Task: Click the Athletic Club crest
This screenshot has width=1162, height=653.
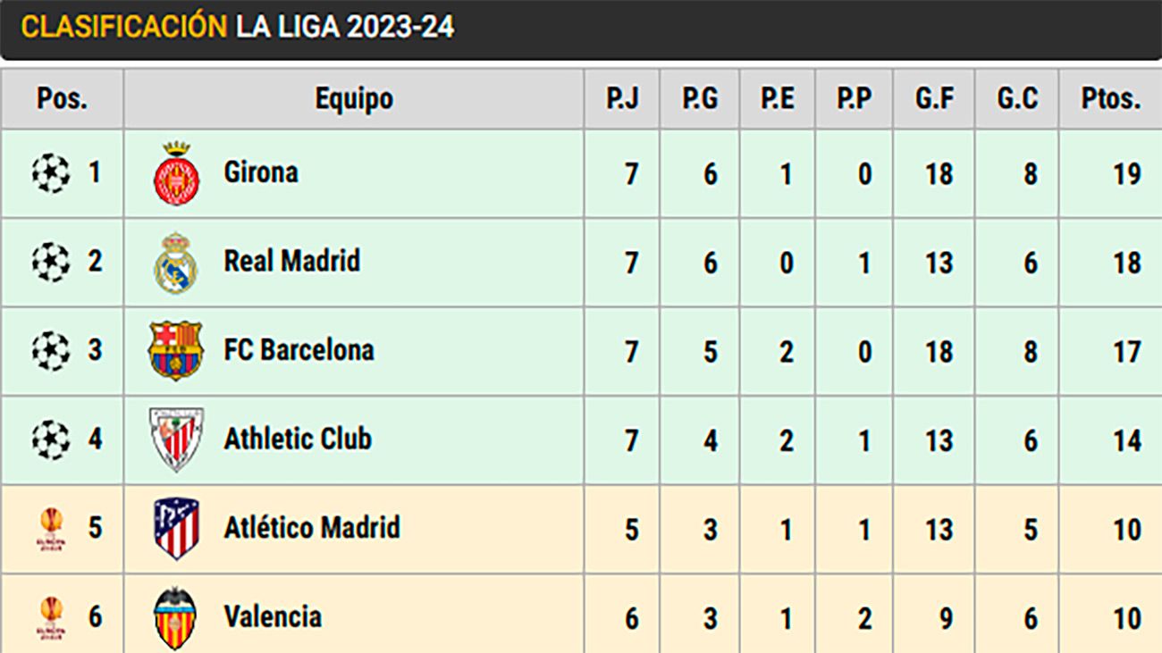Action: pyautogui.click(x=175, y=440)
